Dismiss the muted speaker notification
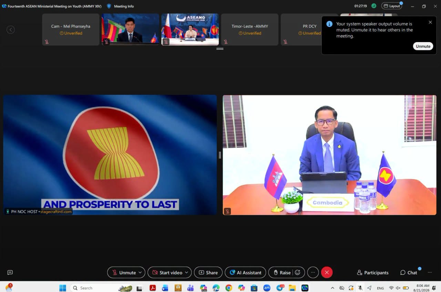This screenshot has width=441, height=292. click(x=430, y=22)
